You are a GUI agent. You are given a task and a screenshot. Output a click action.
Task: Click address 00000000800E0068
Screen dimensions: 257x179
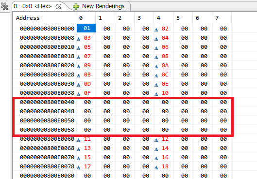47,148
